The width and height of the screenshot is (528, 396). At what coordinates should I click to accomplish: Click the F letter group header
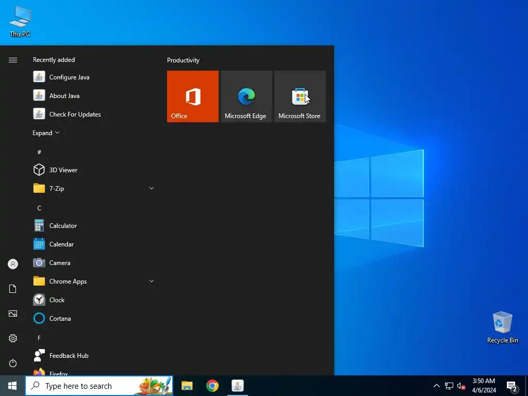(x=39, y=338)
